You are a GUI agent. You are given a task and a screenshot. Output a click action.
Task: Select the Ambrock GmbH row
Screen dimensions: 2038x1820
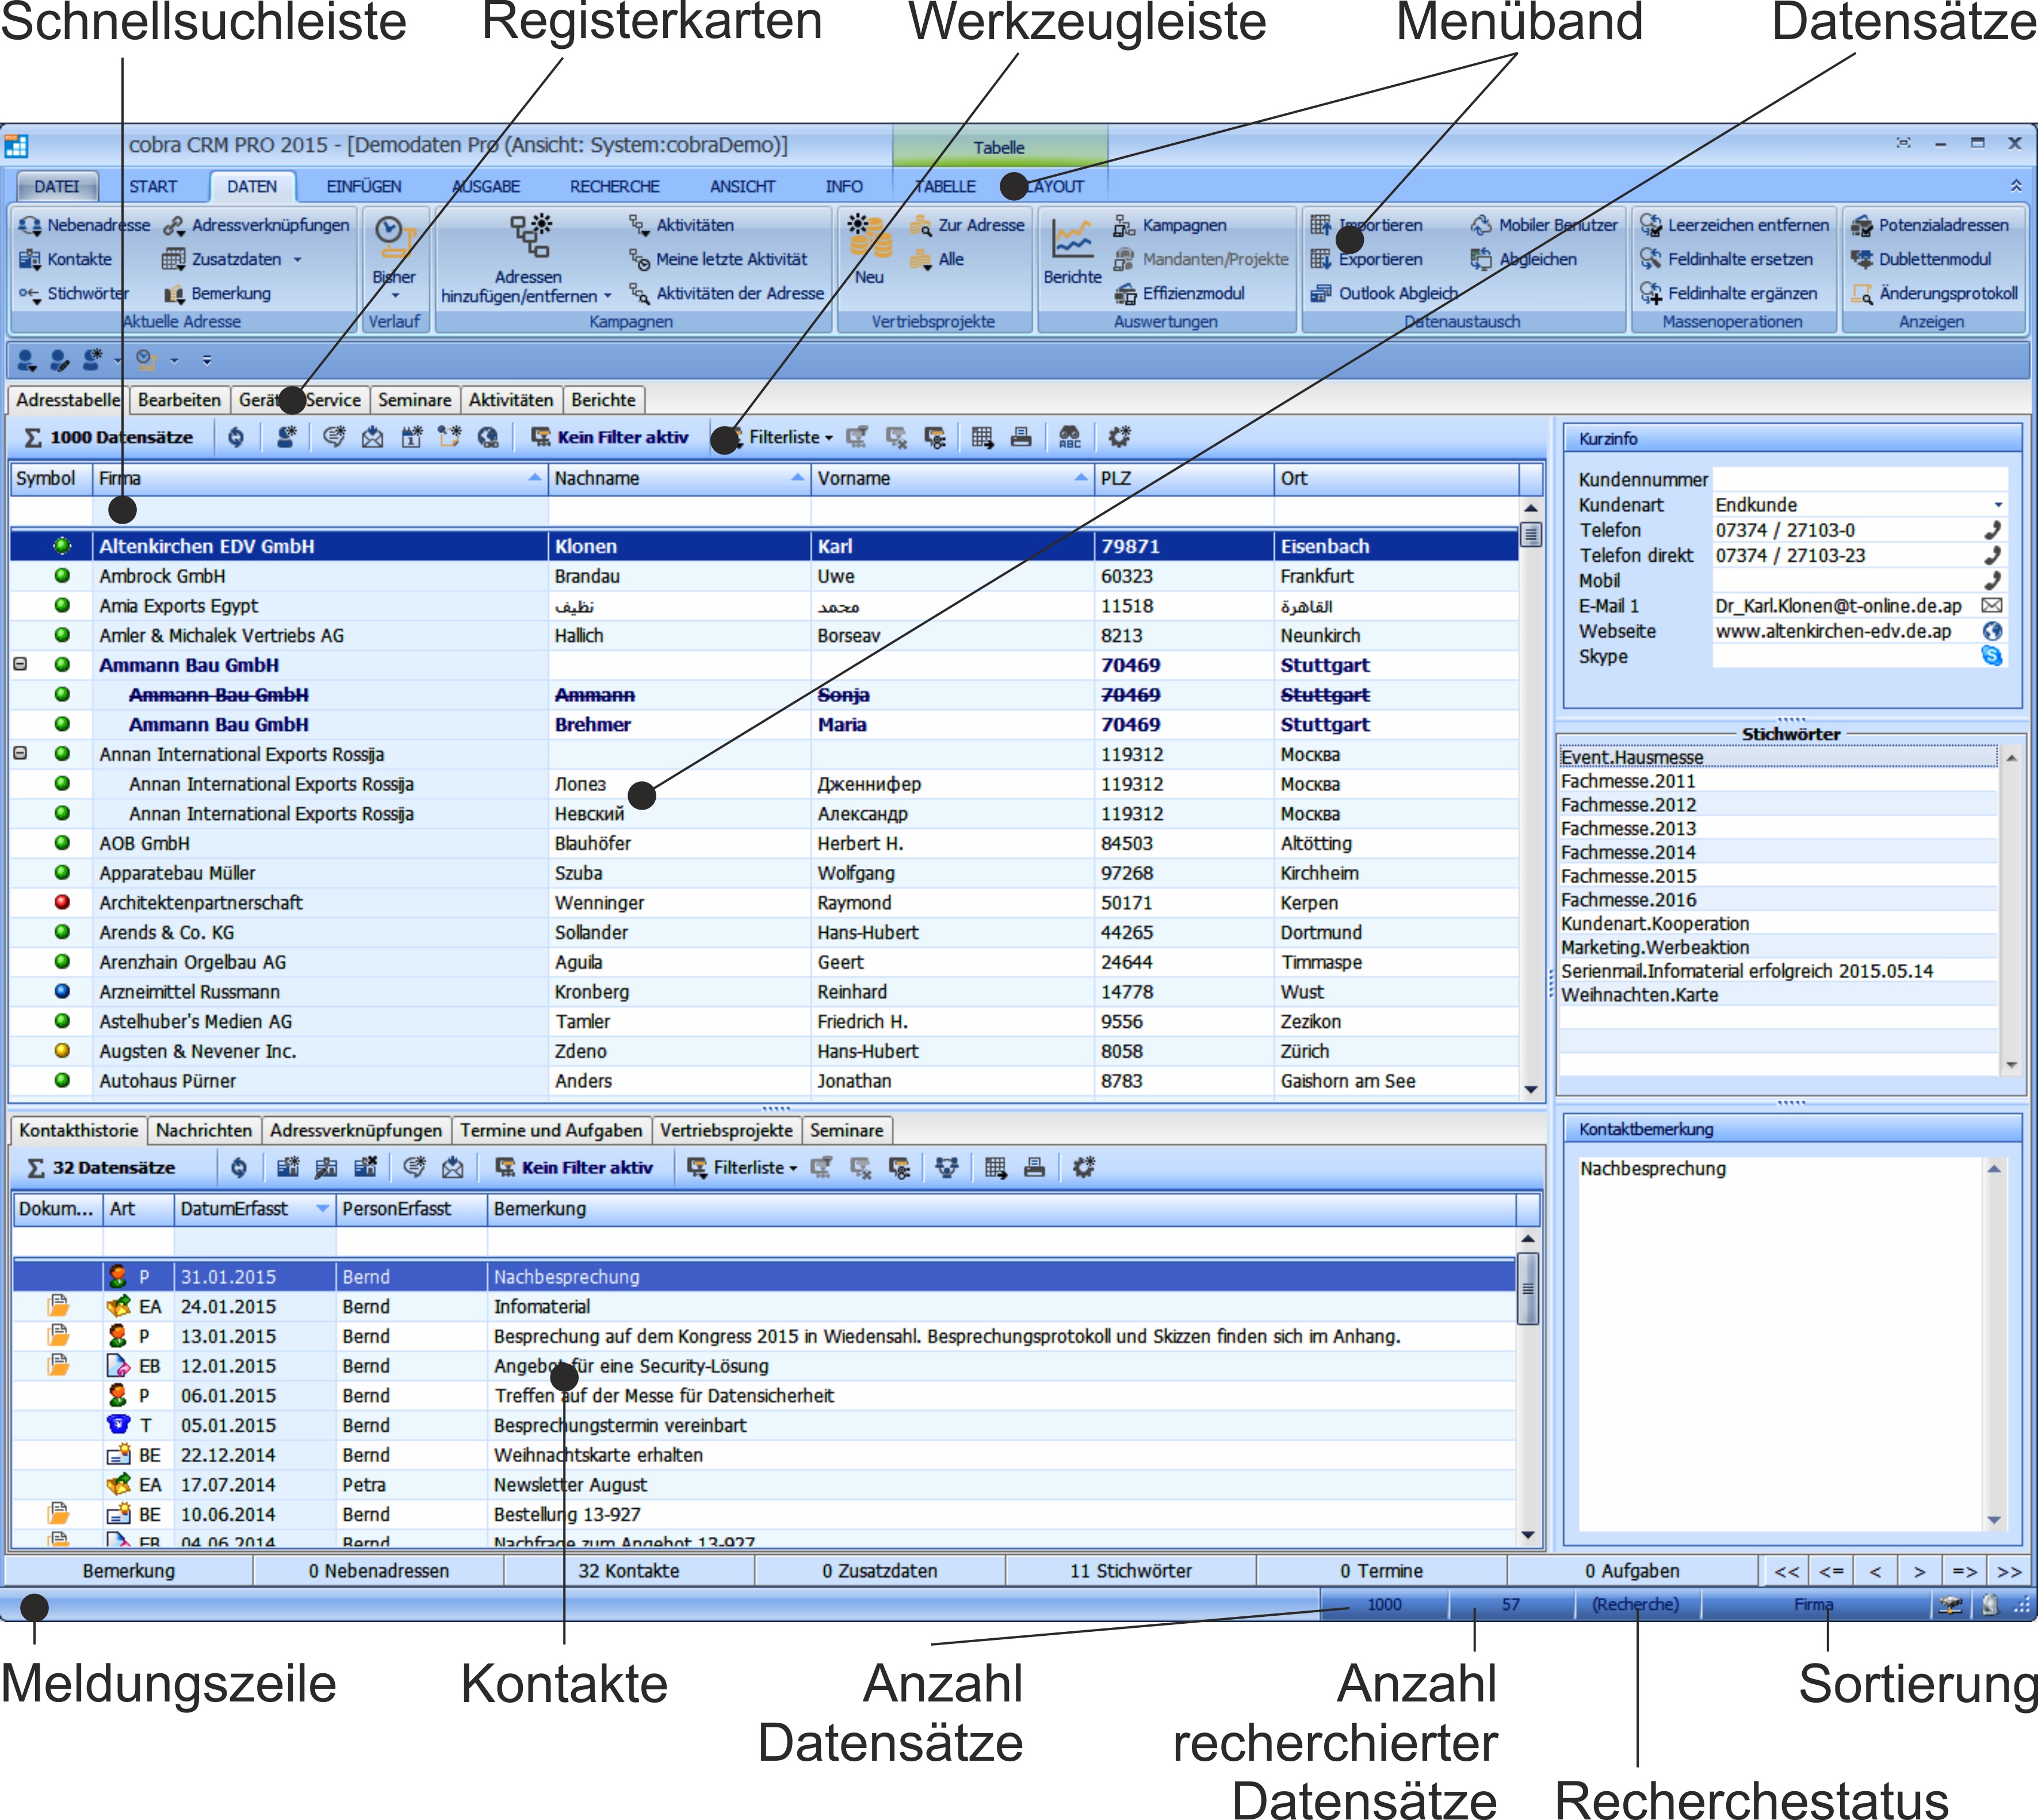pos(764,576)
